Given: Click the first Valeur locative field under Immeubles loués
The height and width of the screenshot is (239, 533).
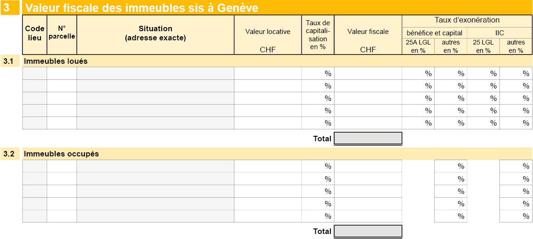Looking at the screenshot, I should pyautogui.click(x=268, y=73).
